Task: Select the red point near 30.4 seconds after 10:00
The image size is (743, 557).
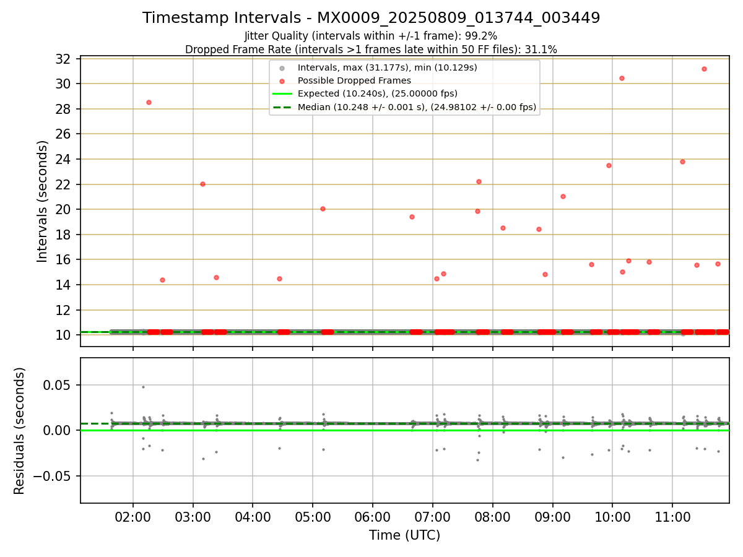Action: click(622, 78)
